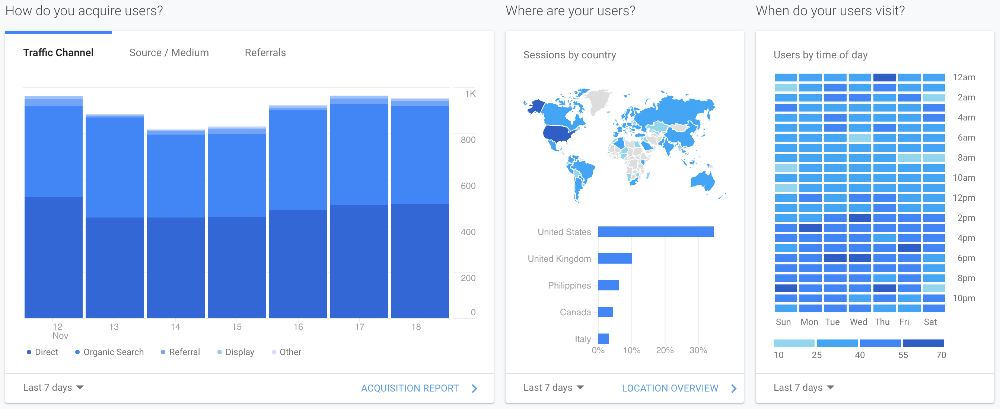
Task: Select the Nov 17 stacked bar
Action: [359, 207]
